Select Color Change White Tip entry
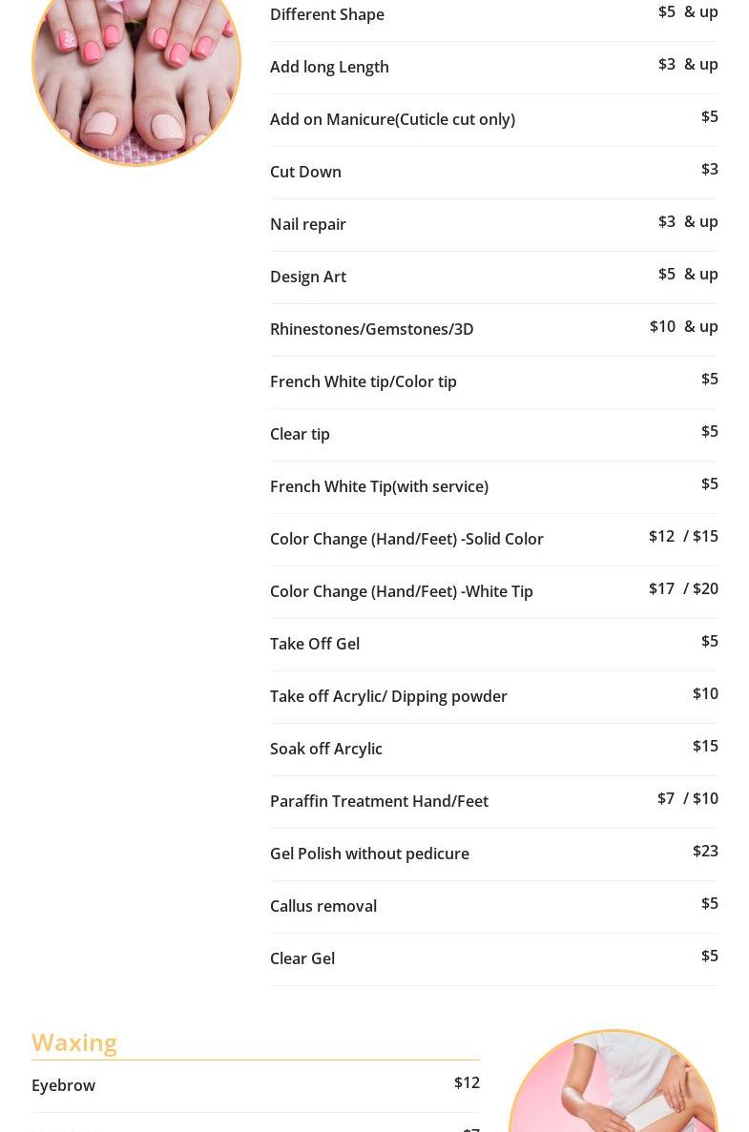The width and height of the screenshot is (749, 1132). (x=402, y=591)
